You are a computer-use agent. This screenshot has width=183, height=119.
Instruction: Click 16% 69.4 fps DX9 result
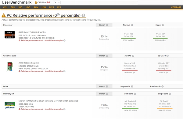tap(130, 72)
